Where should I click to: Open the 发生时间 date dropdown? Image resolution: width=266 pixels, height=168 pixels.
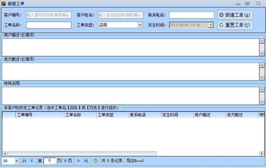(x=211, y=25)
